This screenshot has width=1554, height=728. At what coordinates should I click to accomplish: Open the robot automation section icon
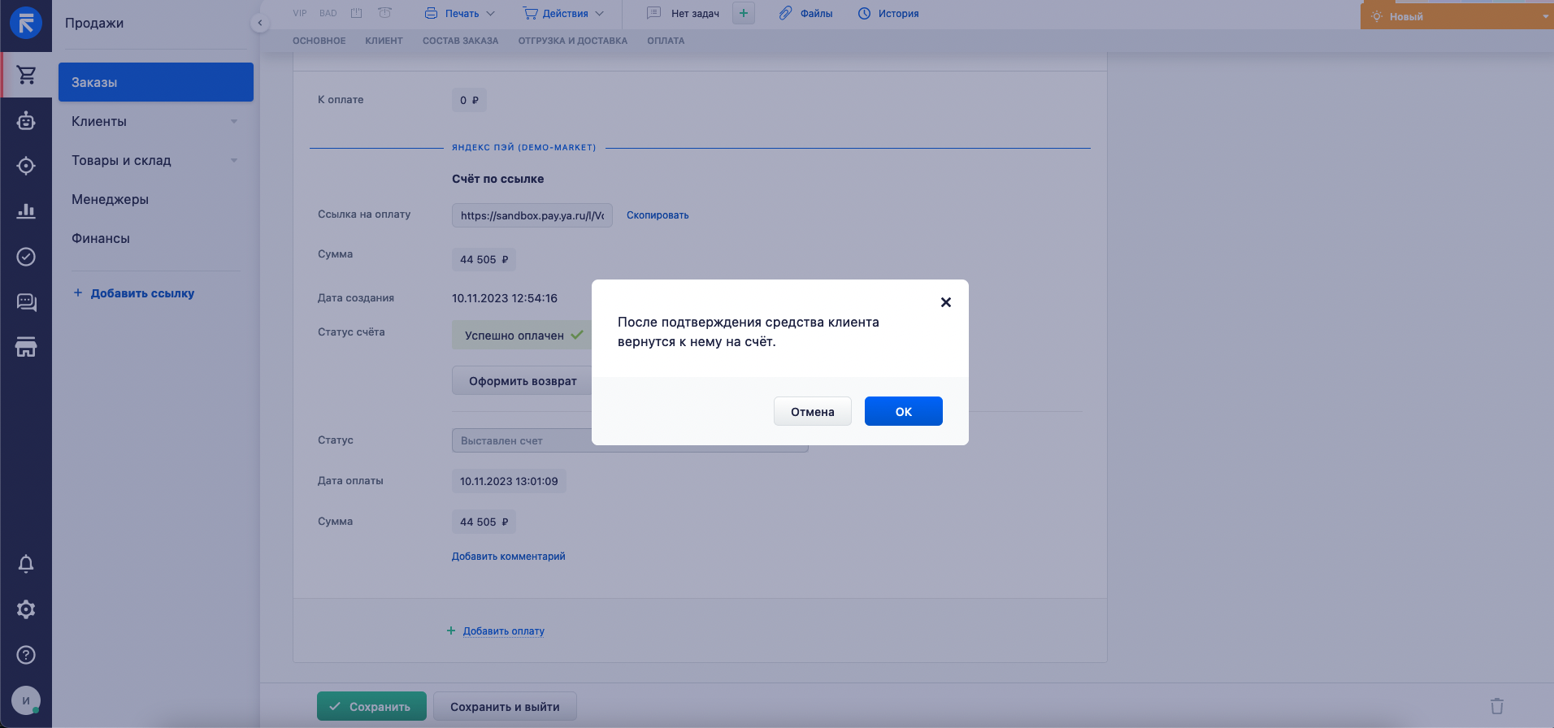tap(26, 121)
